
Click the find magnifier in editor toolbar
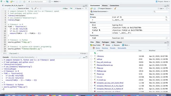[32, 8]
